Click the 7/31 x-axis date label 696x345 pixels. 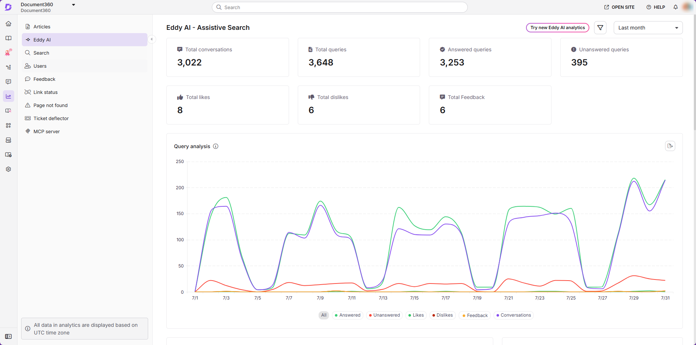(x=665, y=298)
